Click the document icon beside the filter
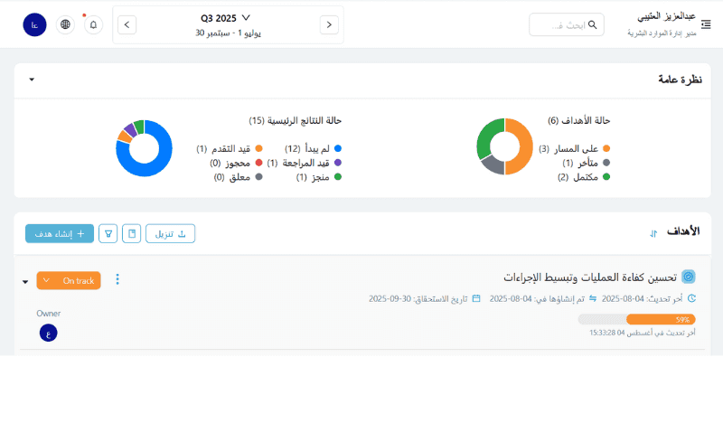This screenshot has height=423, width=723. (131, 234)
